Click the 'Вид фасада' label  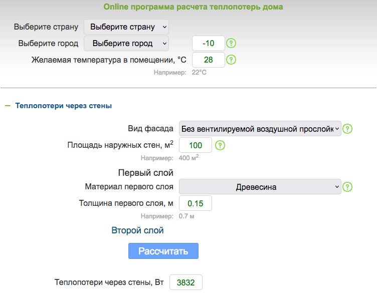(150, 129)
